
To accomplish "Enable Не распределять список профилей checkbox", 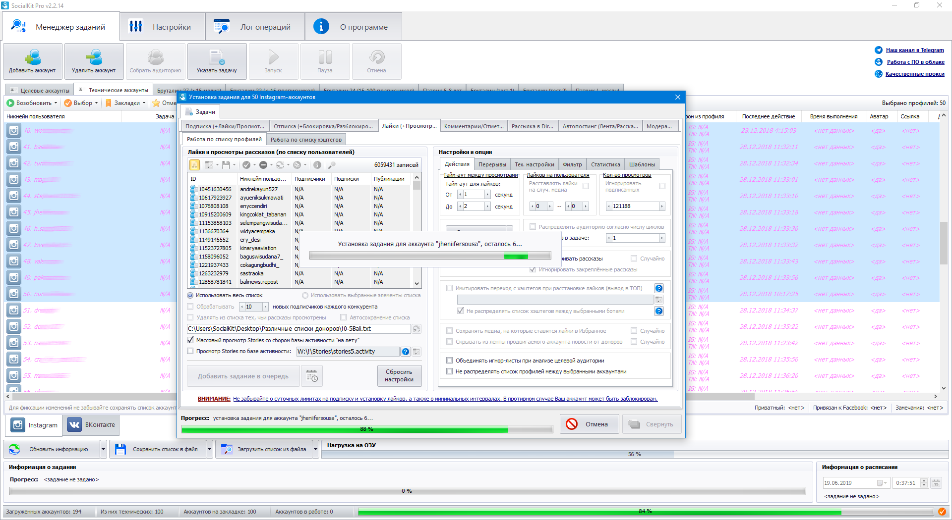I will [449, 371].
